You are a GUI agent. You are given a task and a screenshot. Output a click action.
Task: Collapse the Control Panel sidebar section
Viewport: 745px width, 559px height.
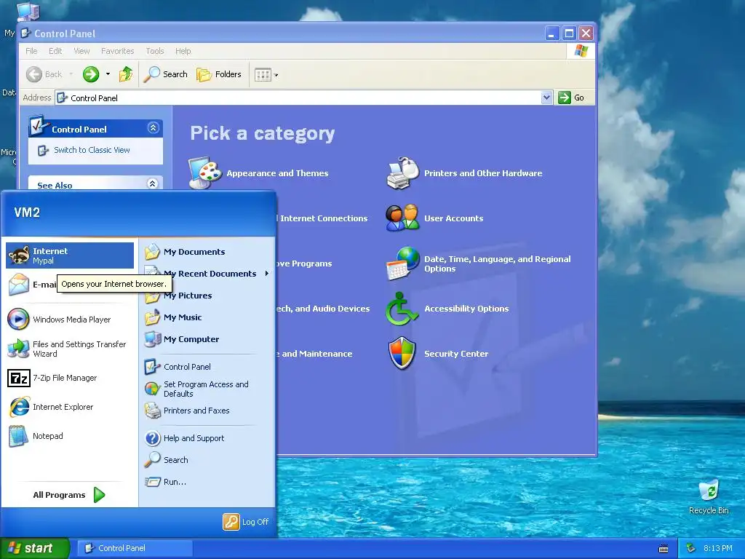[153, 128]
